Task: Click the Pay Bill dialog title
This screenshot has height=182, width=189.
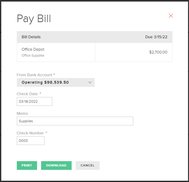Action: pyautogui.click(x=34, y=19)
